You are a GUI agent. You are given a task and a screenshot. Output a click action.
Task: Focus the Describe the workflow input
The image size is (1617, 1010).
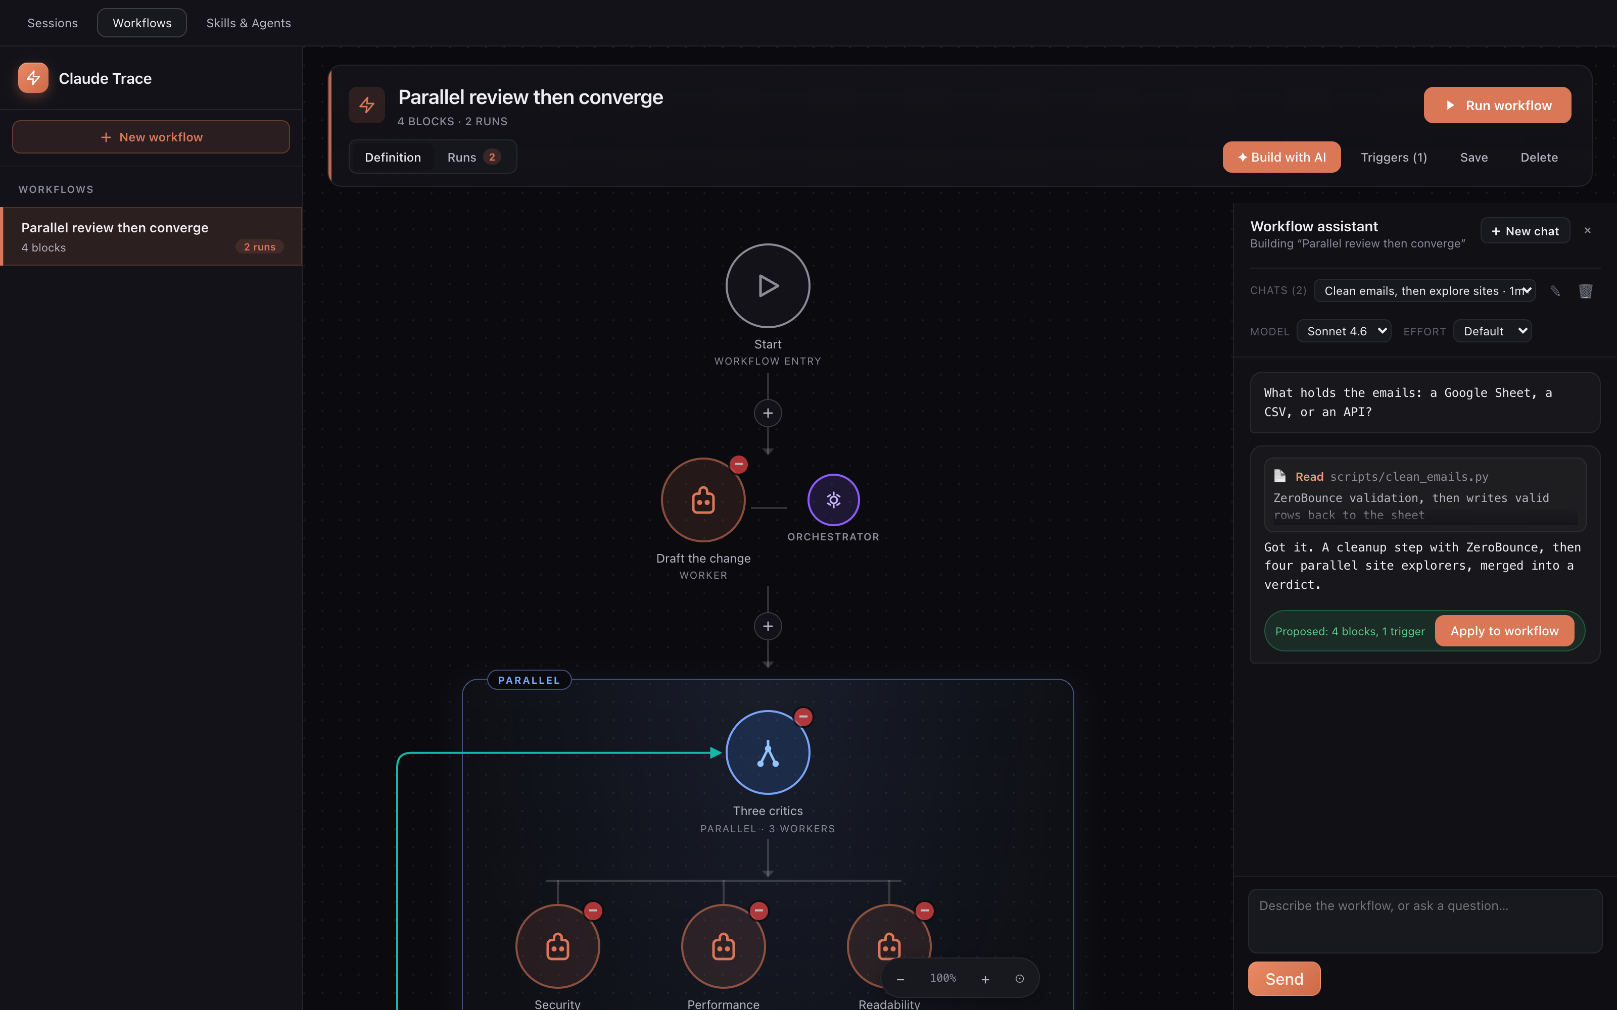(1424, 921)
